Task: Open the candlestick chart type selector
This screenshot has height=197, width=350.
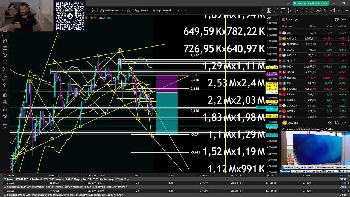Action: click(93, 10)
